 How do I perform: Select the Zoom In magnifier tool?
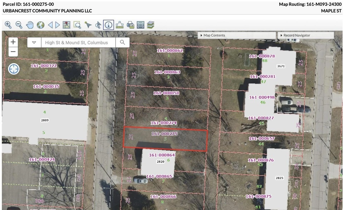[8, 25]
